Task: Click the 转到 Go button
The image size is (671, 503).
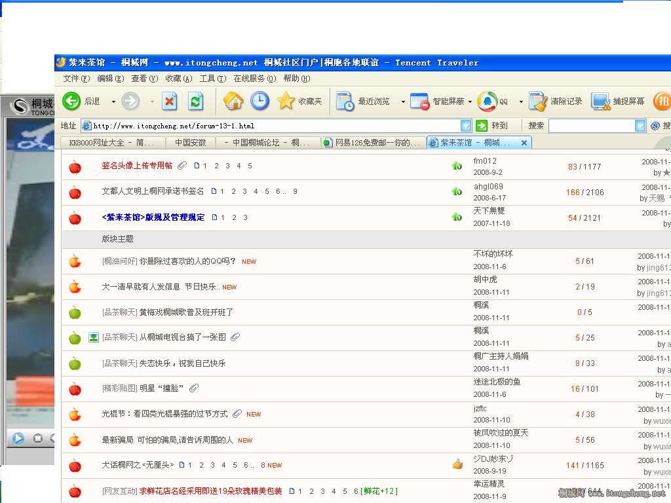Action: (492, 126)
